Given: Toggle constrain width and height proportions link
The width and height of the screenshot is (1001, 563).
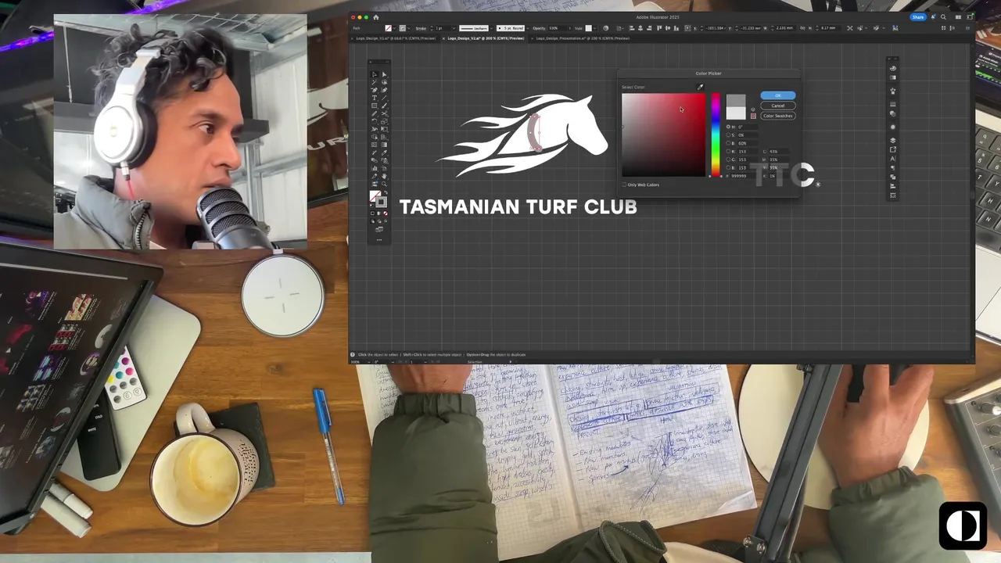Looking at the screenshot, I should coord(802,28).
